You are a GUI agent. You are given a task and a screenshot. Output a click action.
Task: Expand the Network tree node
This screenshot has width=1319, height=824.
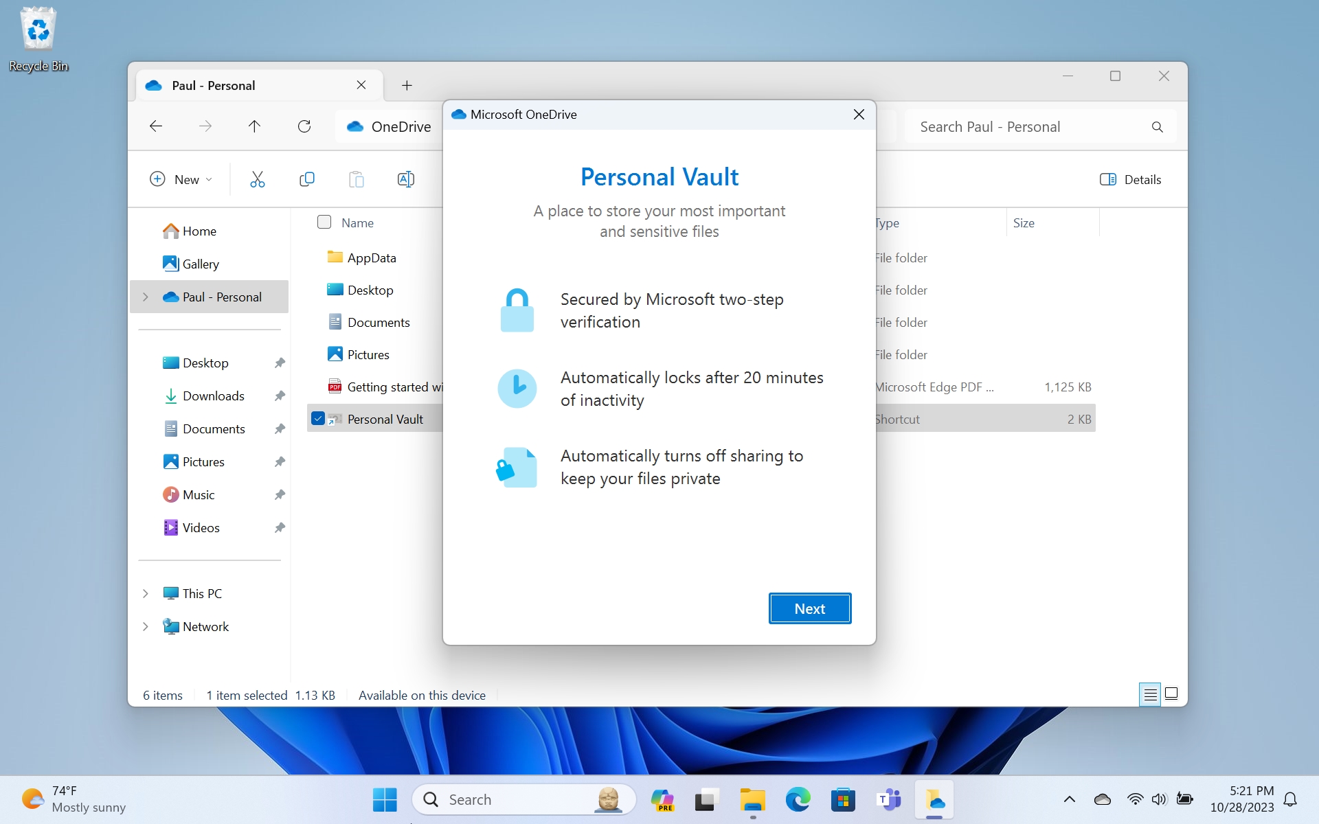coord(146,626)
